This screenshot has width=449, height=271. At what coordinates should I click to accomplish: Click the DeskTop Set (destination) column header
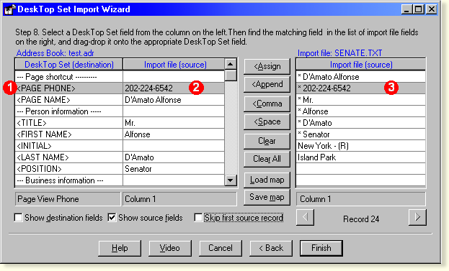coord(68,65)
